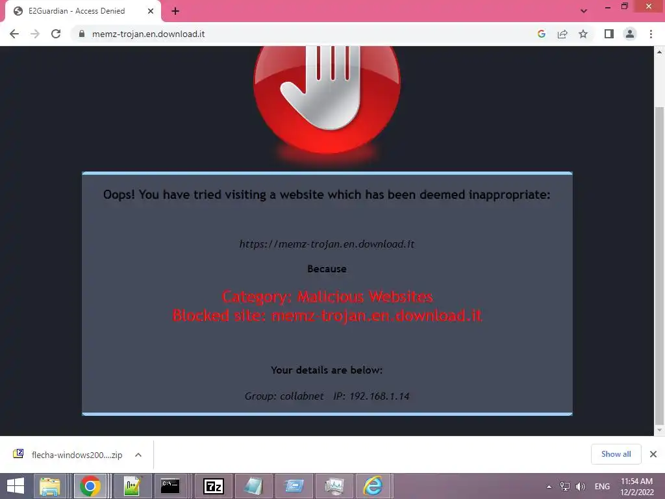The image size is (665, 499).
Task: Expand options for flecha-windows200 zip download
Action: click(138, 455)
